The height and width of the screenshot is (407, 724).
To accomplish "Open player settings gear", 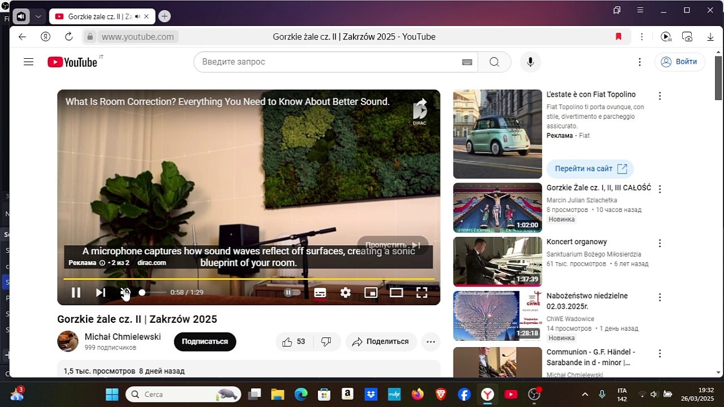I will [346, 292].
